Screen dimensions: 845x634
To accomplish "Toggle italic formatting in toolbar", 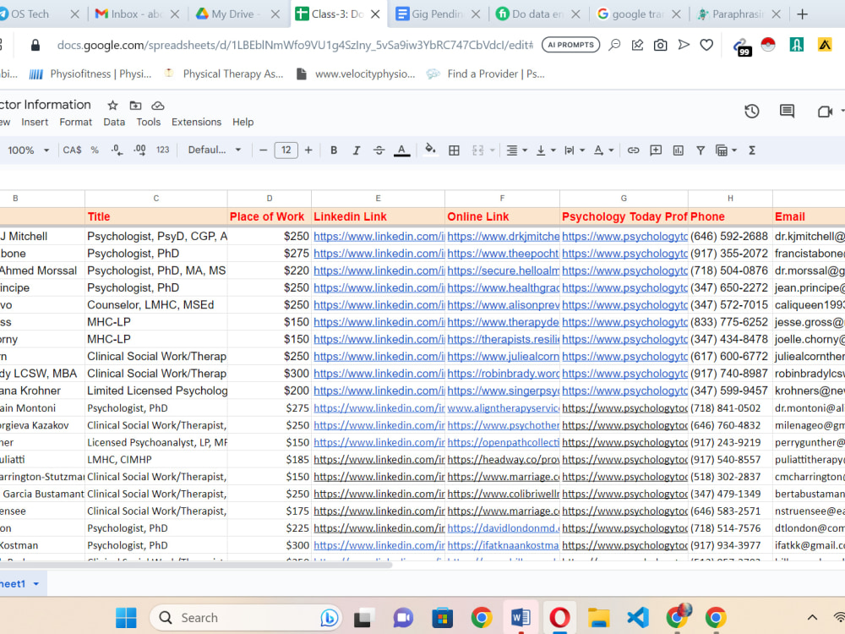I will (357, 150).
